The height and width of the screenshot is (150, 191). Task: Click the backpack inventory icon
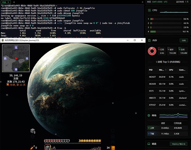coord(113,148)
